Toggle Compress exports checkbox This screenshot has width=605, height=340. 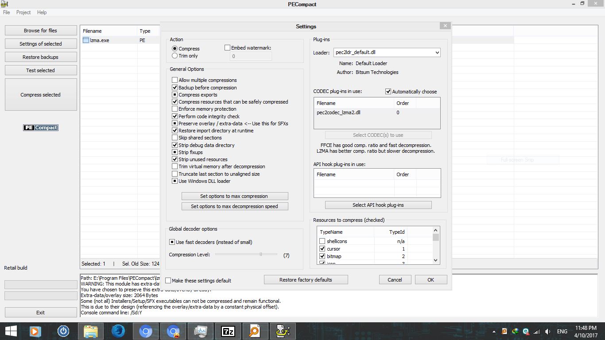click(x=175, y=95)
